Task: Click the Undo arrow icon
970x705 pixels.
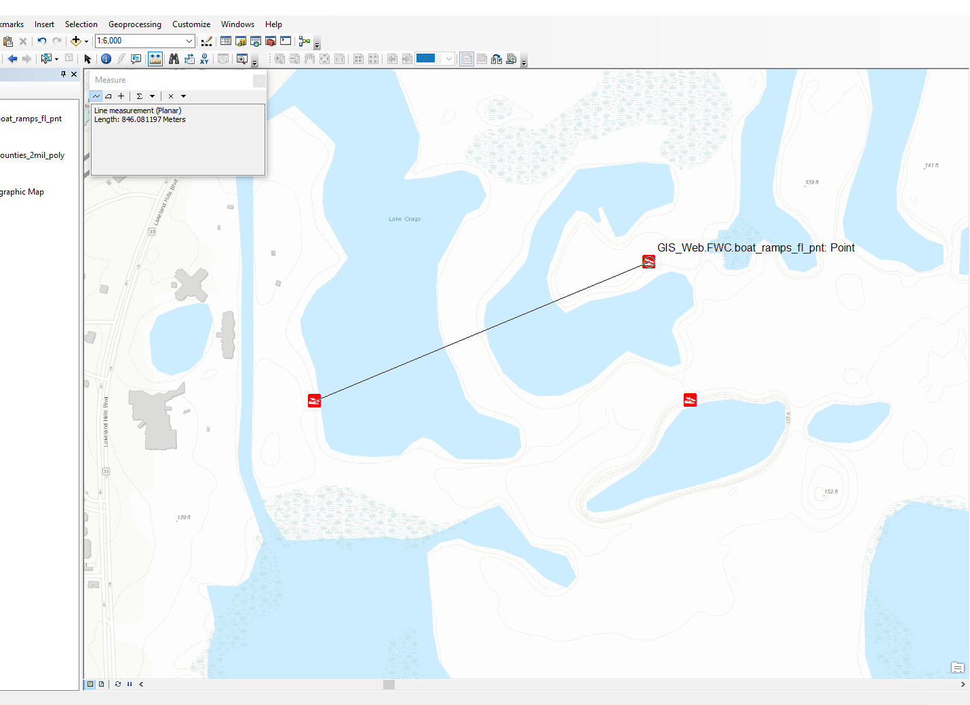Action: click(42, 41)
